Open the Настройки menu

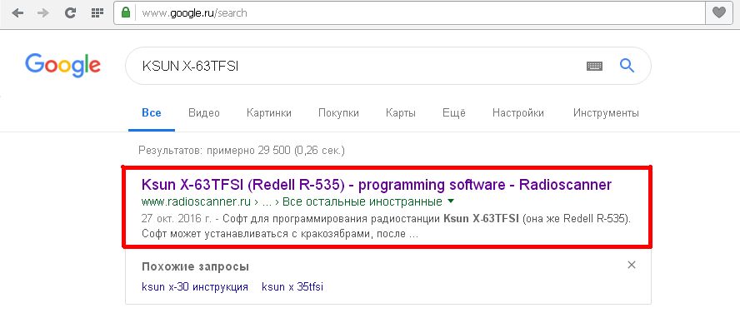click(518, 113)
